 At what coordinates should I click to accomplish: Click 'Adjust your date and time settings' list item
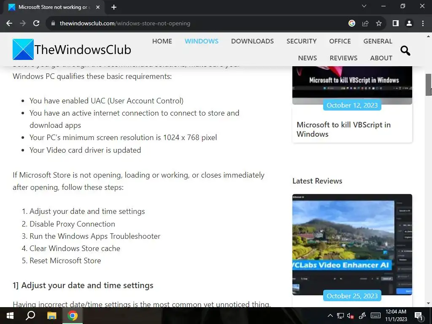(x=87, y=211)
